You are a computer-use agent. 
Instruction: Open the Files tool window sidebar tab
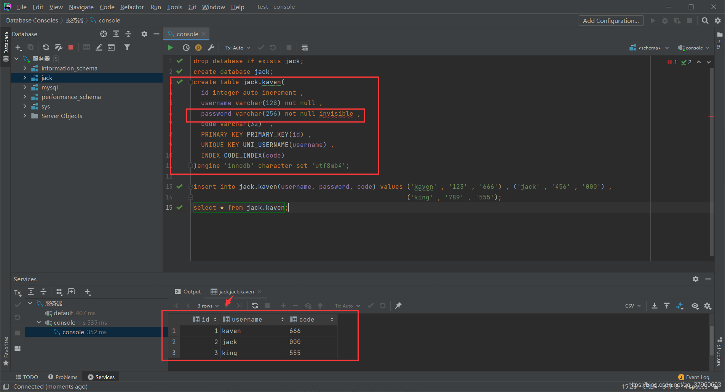(x=719, y=41)
